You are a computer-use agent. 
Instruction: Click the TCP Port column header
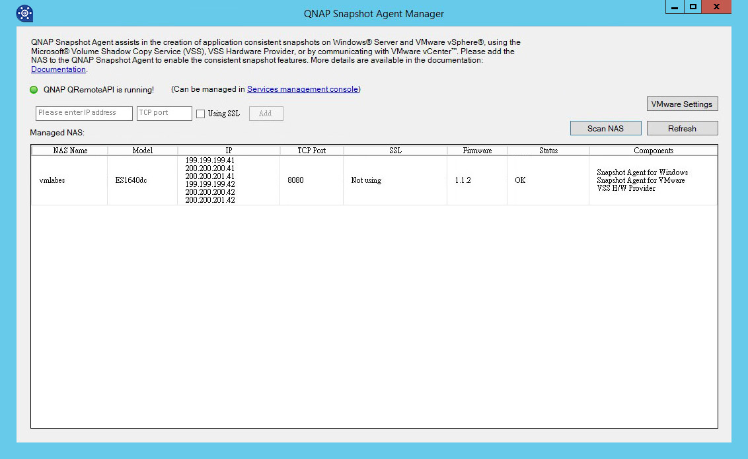311,151
